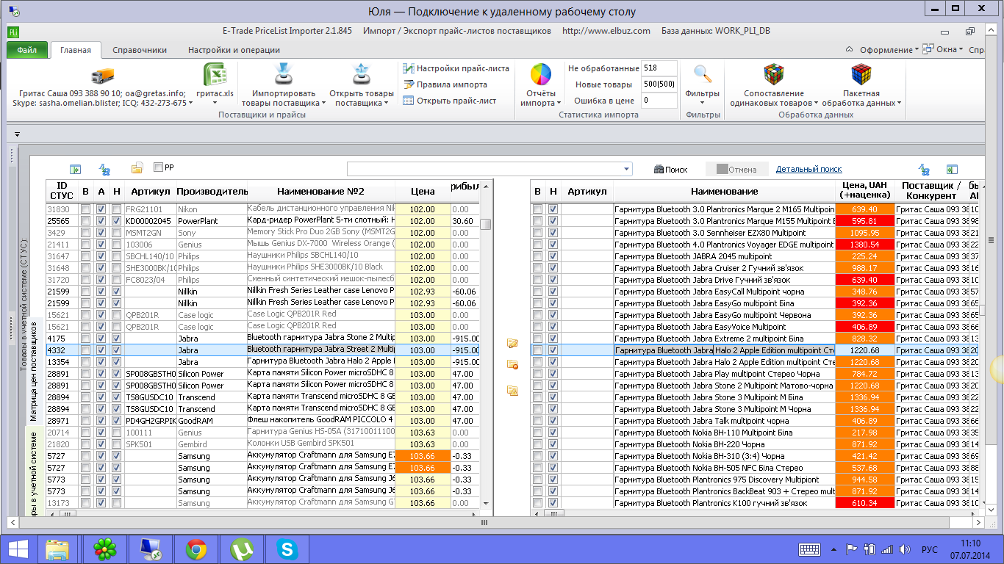Click the left table scrollbar down arrow
Image resolution: width=1004 pixels, height=564 pixels.
coord(486,504)
